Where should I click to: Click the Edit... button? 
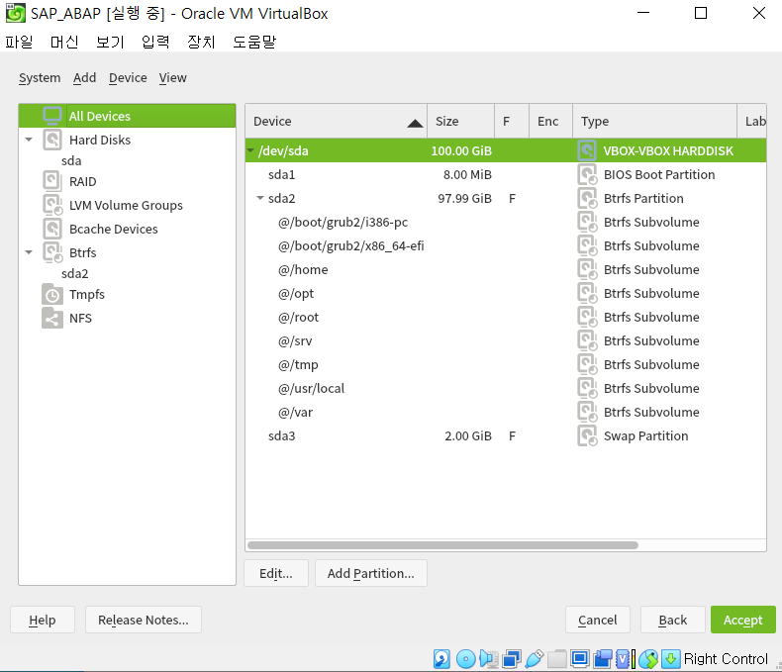point(276,573)
